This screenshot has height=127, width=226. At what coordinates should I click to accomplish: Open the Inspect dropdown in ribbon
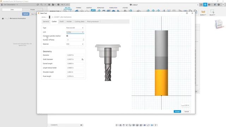point(203,13)
